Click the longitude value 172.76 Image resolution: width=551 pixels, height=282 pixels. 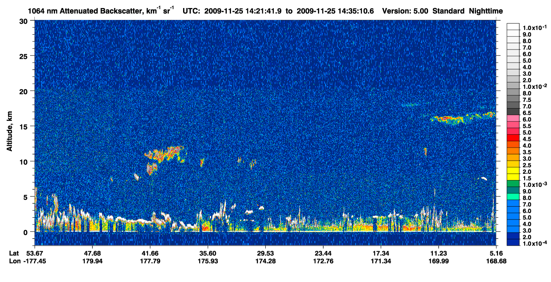coord(323,261)
